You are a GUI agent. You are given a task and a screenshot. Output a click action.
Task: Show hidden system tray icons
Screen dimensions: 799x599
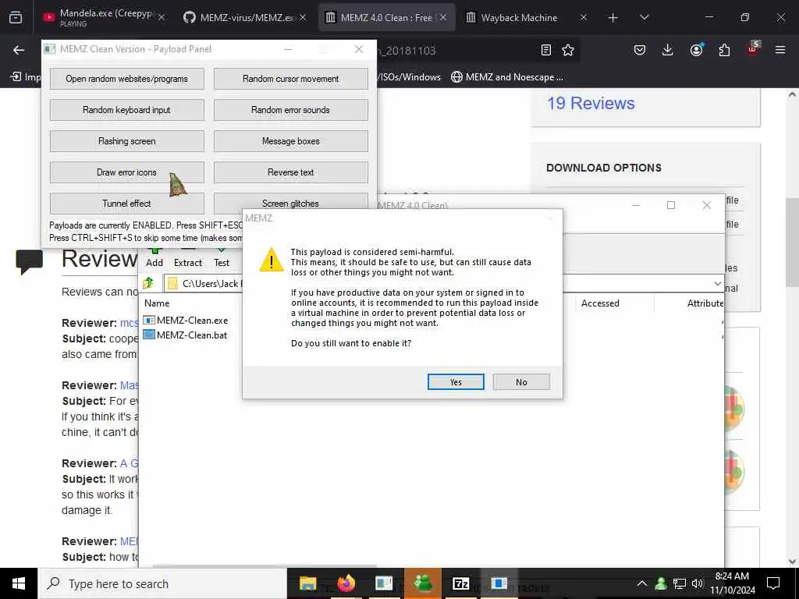[x=642, y=583]
